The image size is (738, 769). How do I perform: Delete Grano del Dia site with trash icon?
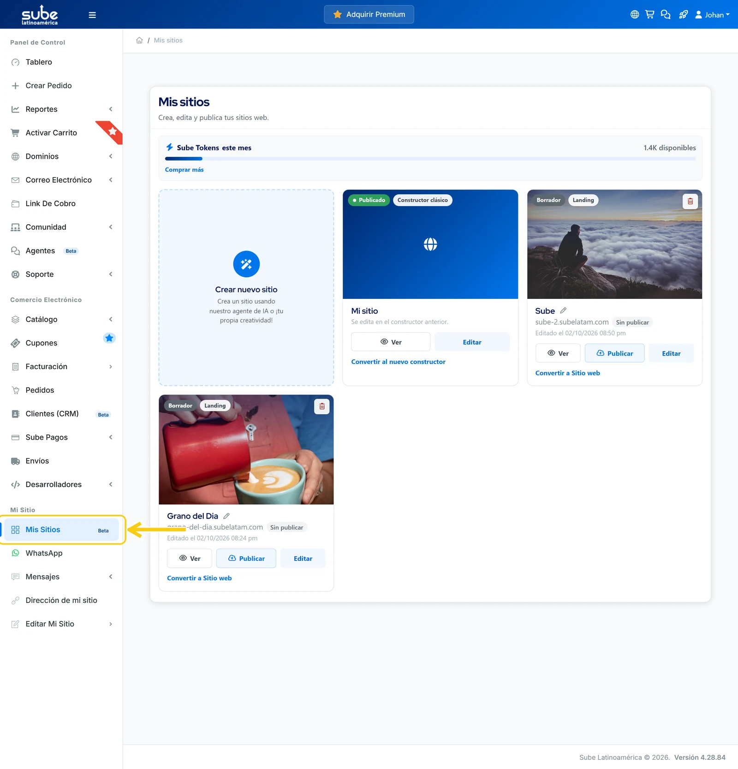coord(322,406)
